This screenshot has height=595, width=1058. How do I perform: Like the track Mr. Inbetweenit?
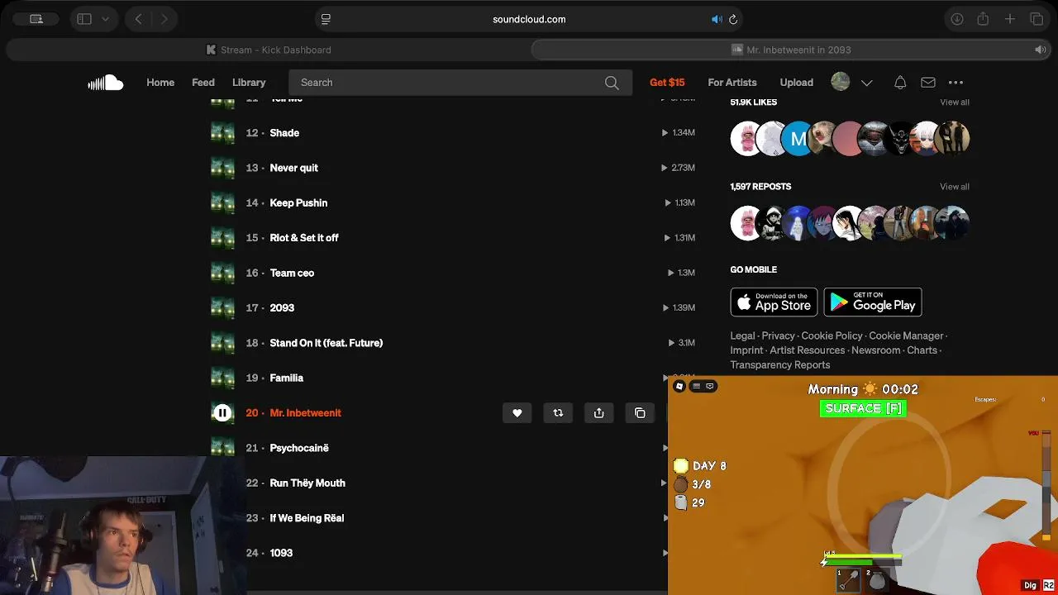tap(517, 413)
